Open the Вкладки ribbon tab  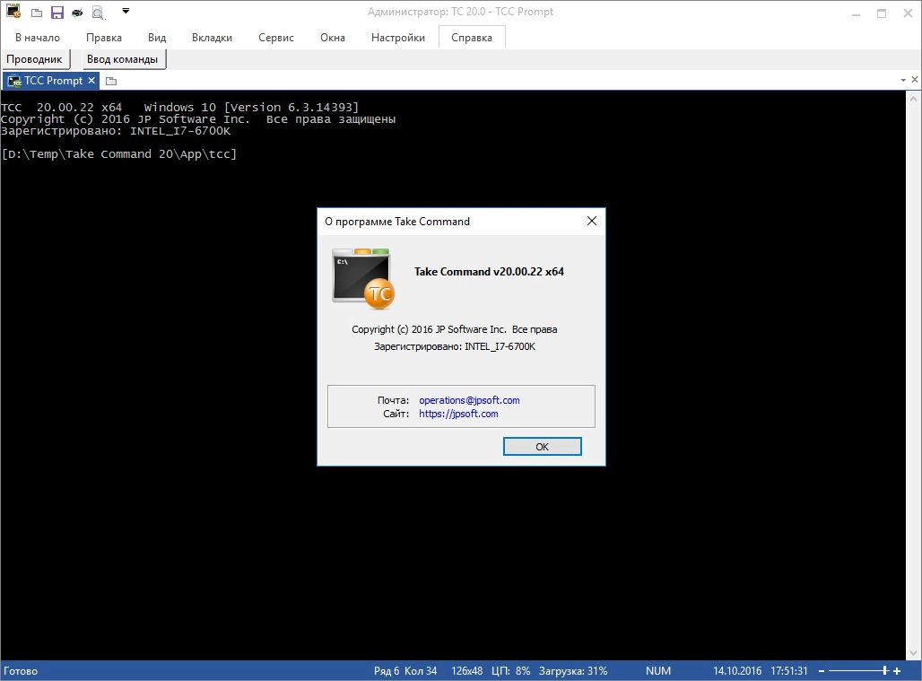coord(212,38)
